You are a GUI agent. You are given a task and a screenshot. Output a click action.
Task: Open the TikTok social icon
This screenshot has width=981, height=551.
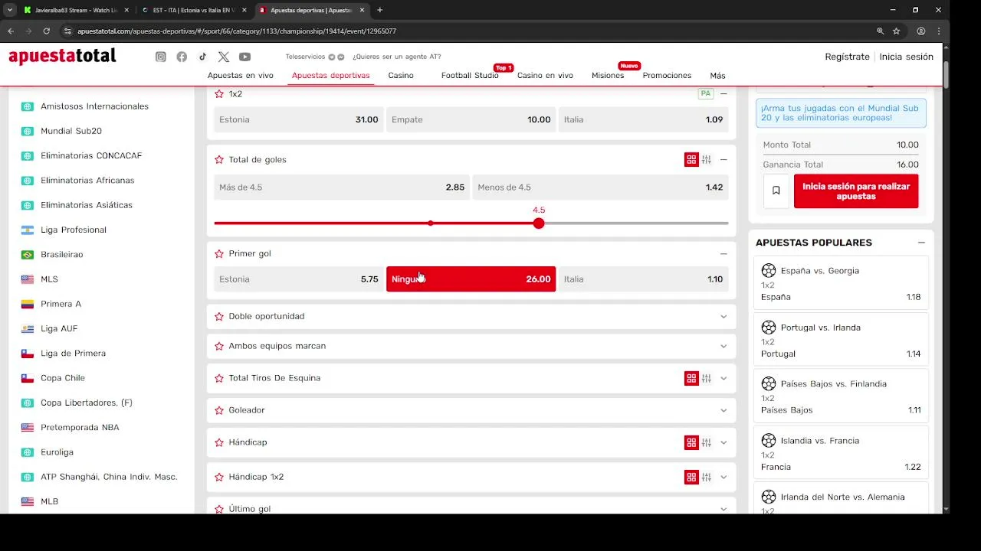(x=202, y=57)
